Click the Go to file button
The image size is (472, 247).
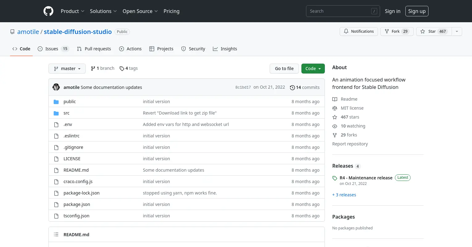click(x=284, y=69)
